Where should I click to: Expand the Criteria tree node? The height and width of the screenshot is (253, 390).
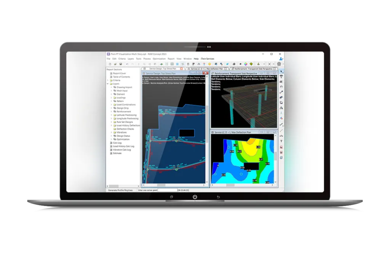point(108,80)
